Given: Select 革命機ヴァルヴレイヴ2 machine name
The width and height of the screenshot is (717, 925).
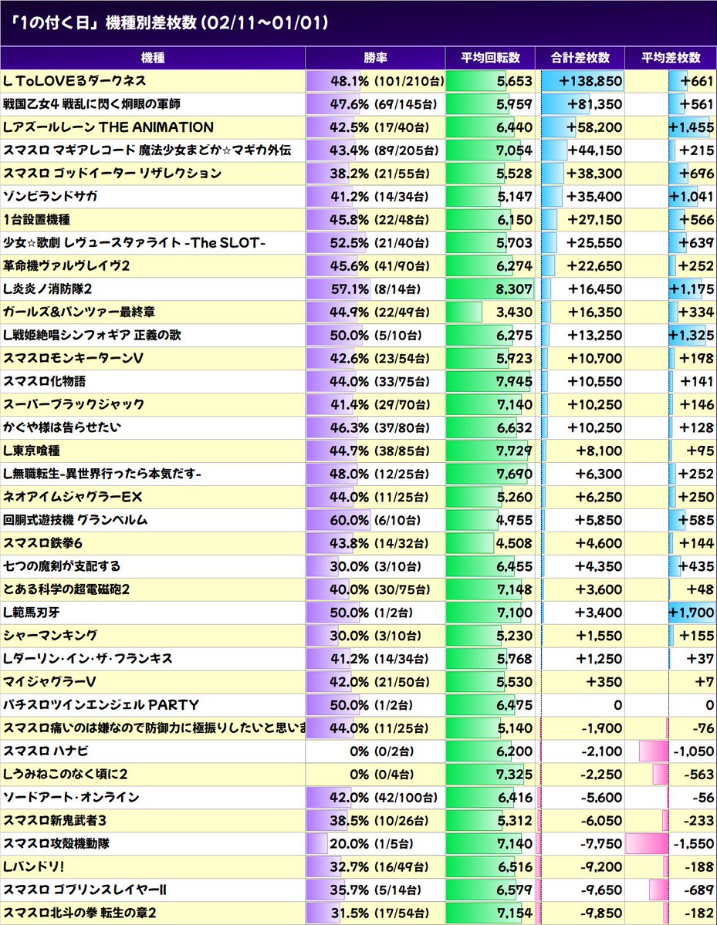Looking at the screenshot, I should click(66, 265).
